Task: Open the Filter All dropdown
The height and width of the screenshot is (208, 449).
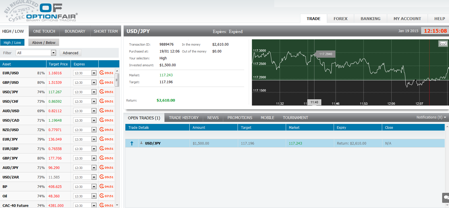Action: tap(53, 53)
